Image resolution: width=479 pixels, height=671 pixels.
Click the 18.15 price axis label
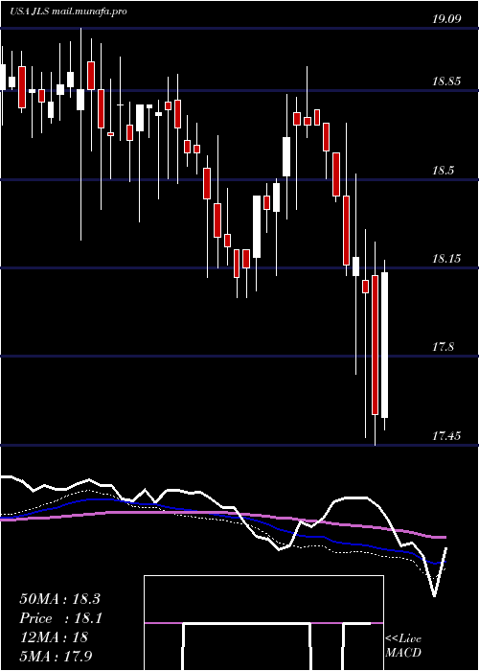[x=446, y=259]
